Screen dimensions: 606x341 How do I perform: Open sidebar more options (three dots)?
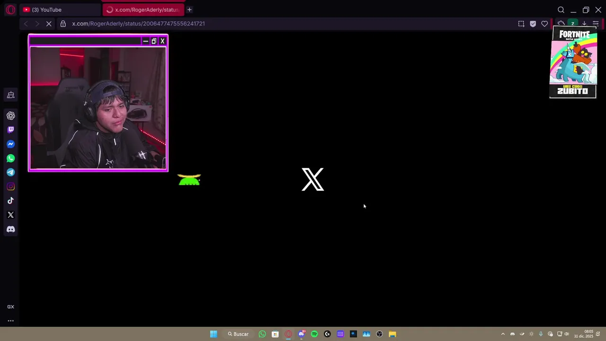10,321
